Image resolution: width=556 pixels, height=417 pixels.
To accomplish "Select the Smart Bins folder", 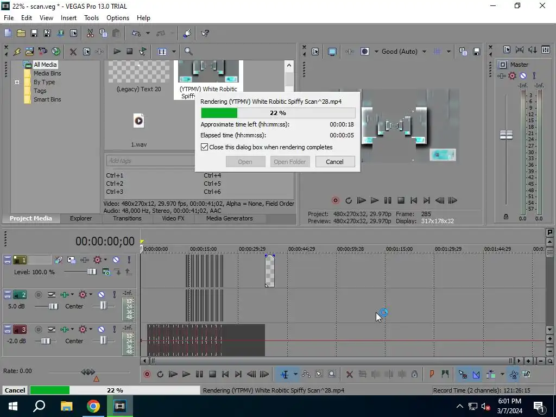I will coord(47,99).
